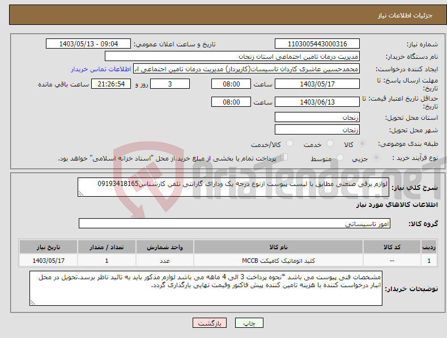Click the اطلاعات کالاهای مورد نیاز heading
The image size is (447, 338).
pyautogui.click(x=397, y=205)
